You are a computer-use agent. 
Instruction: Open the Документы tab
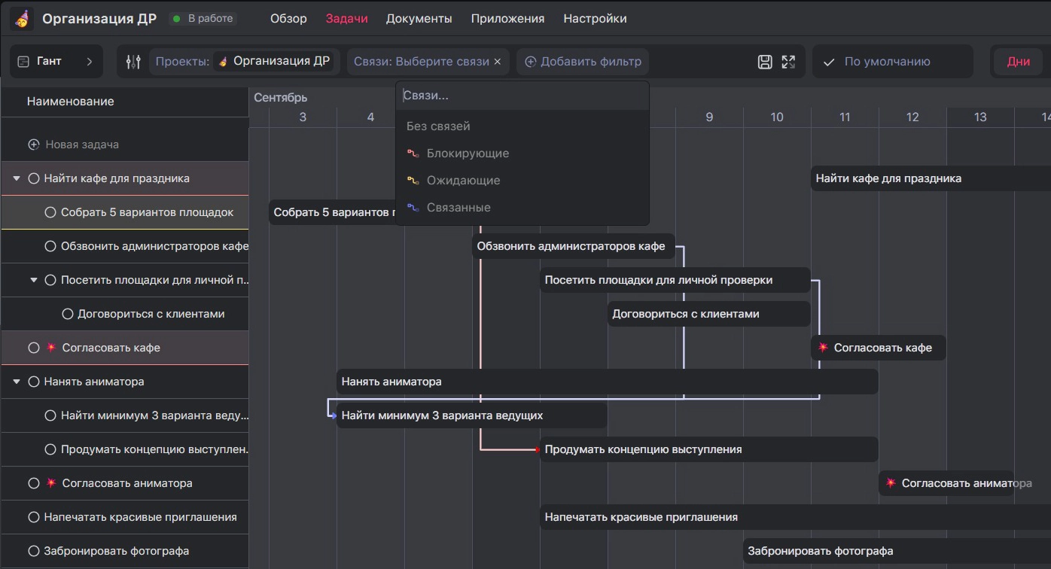pyautogui.click(x=419, y=19)
